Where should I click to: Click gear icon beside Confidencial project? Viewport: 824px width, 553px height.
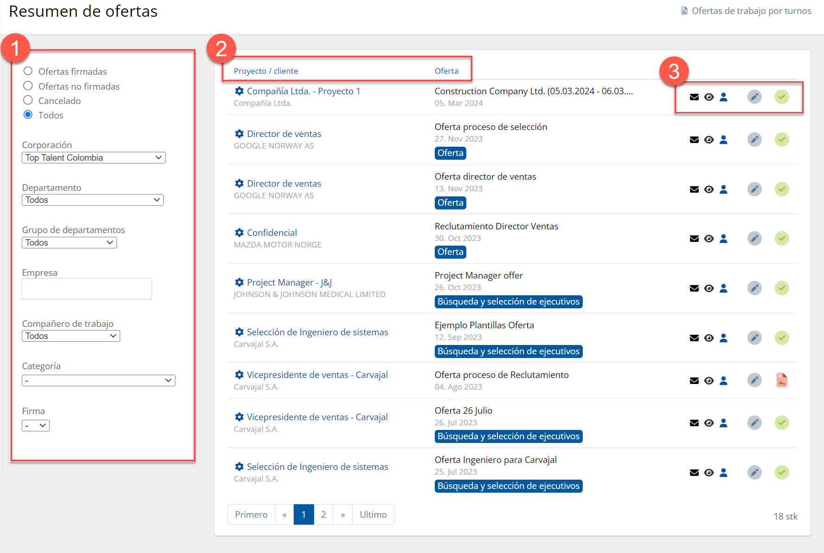(x=239, y=233)
